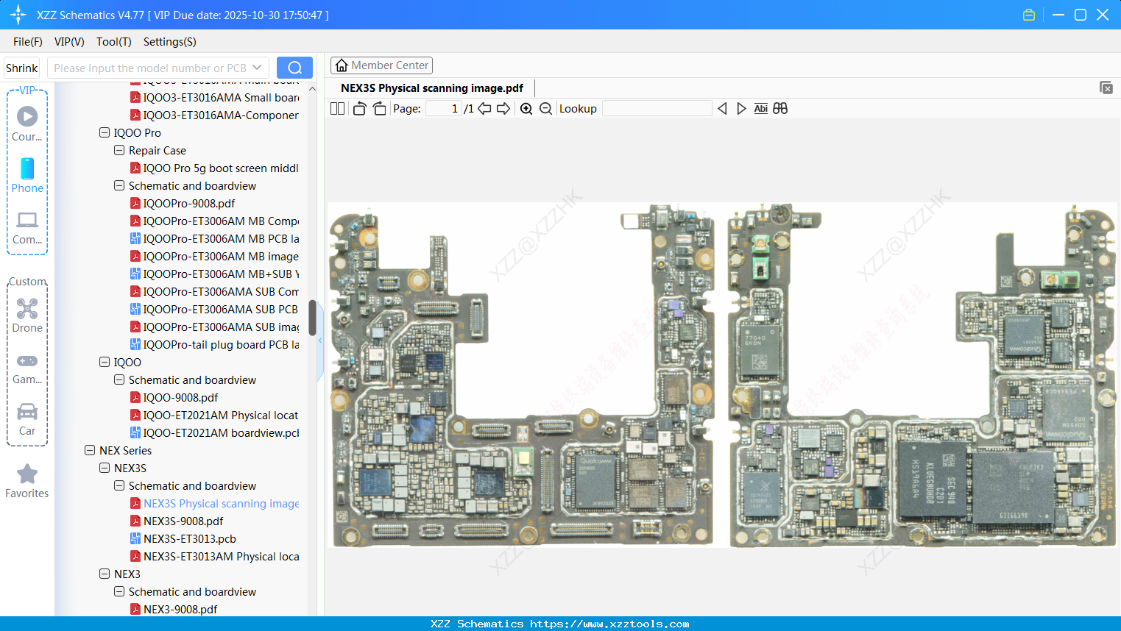This screenshot has height=631, width=1121.
Task: Click the file tree vertical scrollbar thumb
Action: click(x=312, y=317)
